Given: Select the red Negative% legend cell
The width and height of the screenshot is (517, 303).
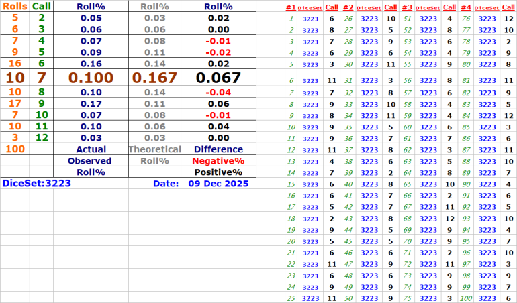Looking at the screenshot, I should click(218, 161).
